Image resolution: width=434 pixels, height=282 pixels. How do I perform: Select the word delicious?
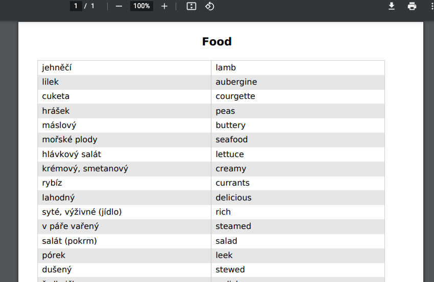(x=233, y=198)
